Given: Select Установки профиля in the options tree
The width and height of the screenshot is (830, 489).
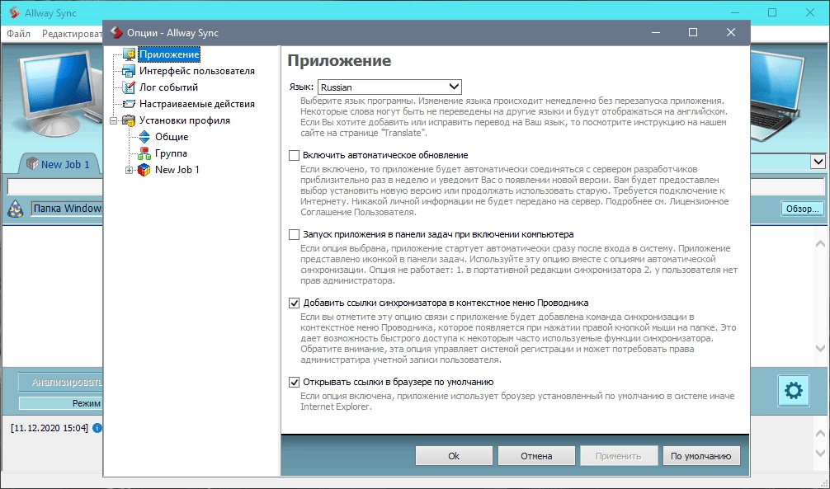Looking at the screenshot, I should click(184, 120).
